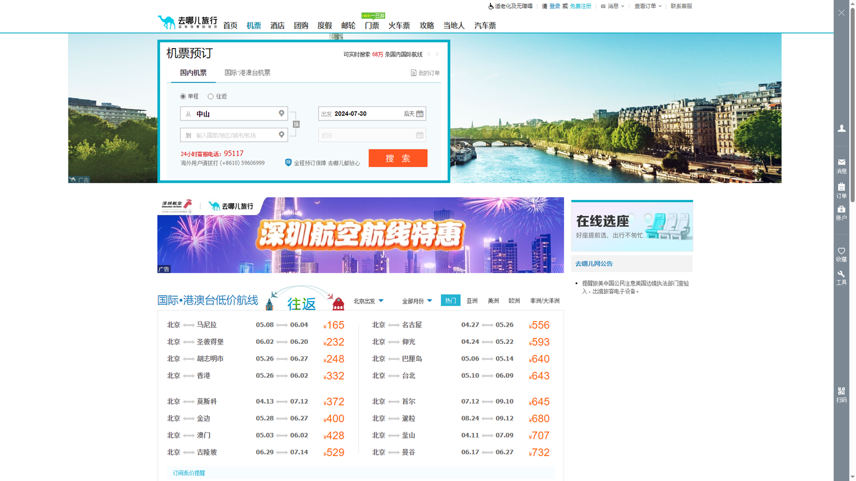Image resolution: width=856 pixels, height=481 pixels.
Task: Open 当地人 navigation item
Action: click(x=454, y=26)
